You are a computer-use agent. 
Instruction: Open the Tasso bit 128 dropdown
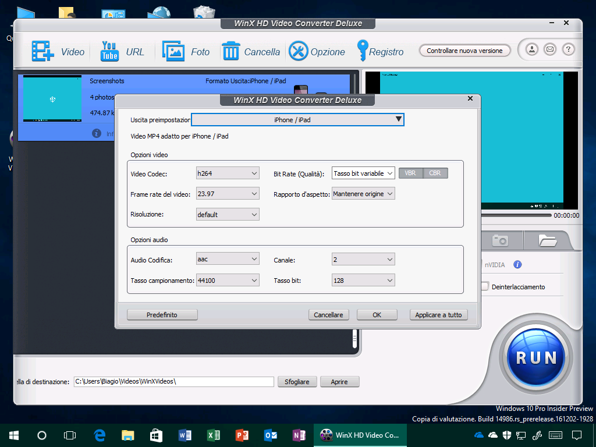click(363, 280)
